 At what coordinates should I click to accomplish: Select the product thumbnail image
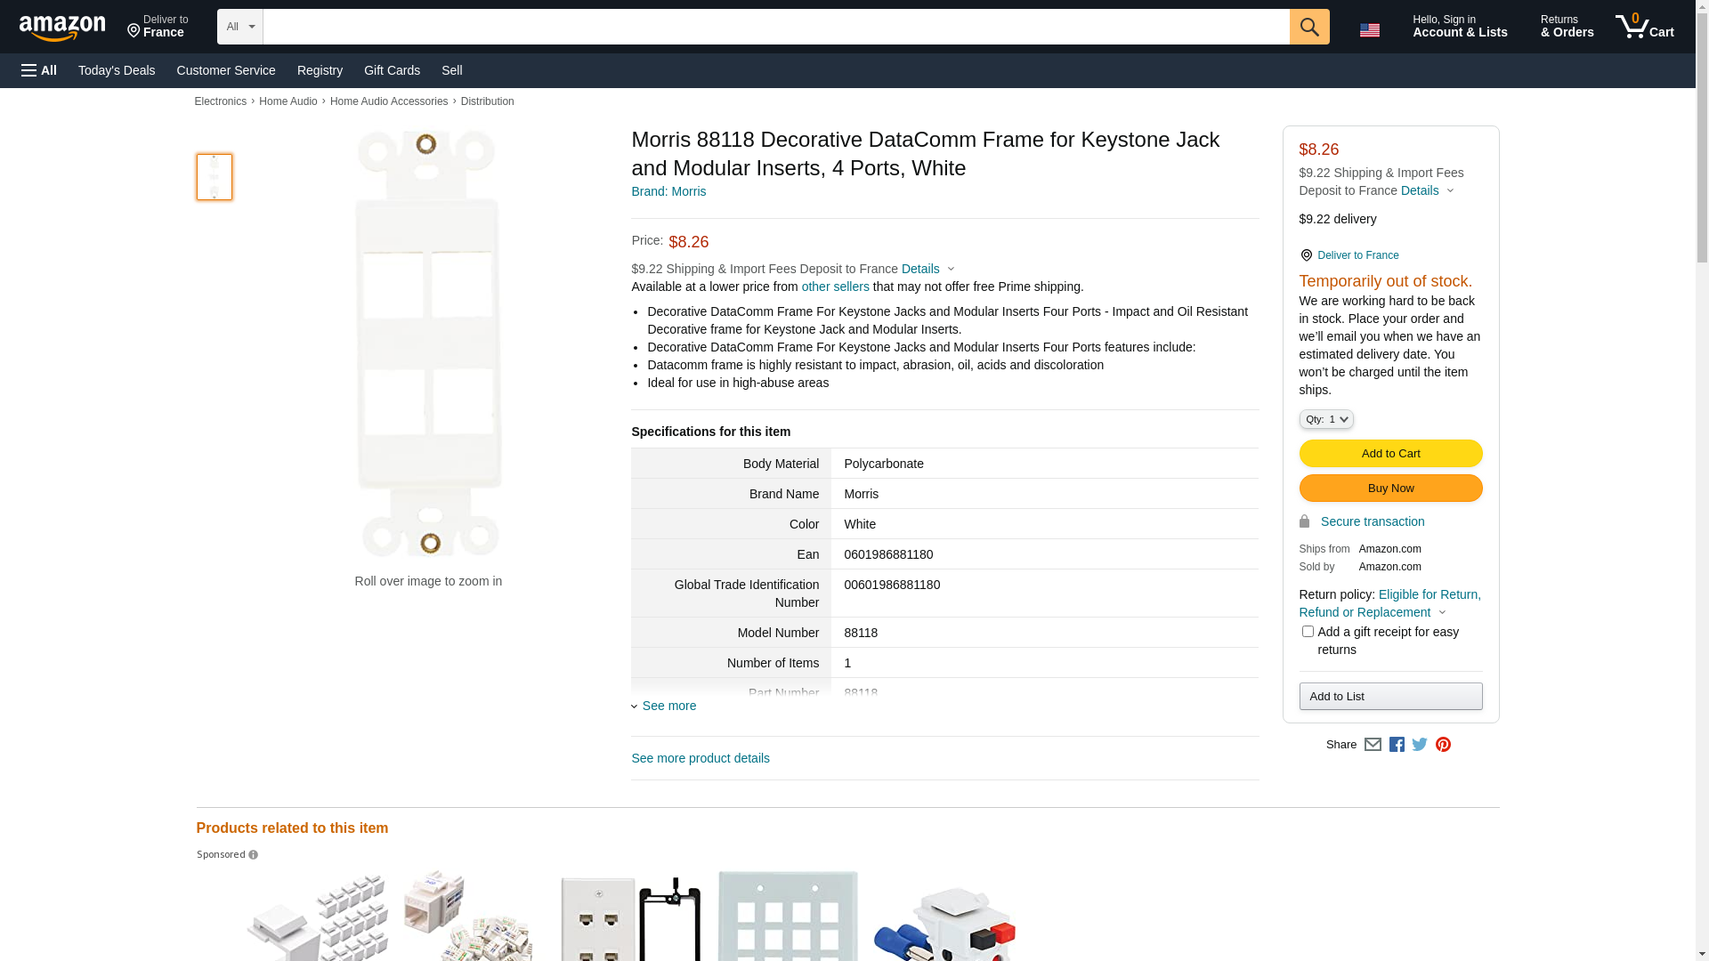[215, 177]
